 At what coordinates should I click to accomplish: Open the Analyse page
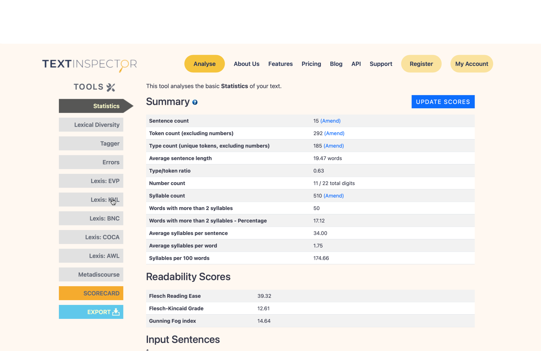(x=204, y=64)
